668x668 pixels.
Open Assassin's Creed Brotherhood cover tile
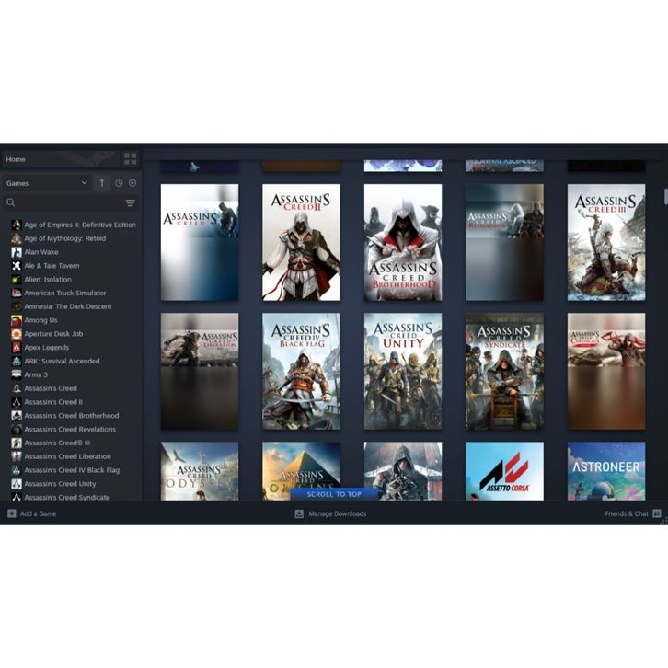pos(403,242)
